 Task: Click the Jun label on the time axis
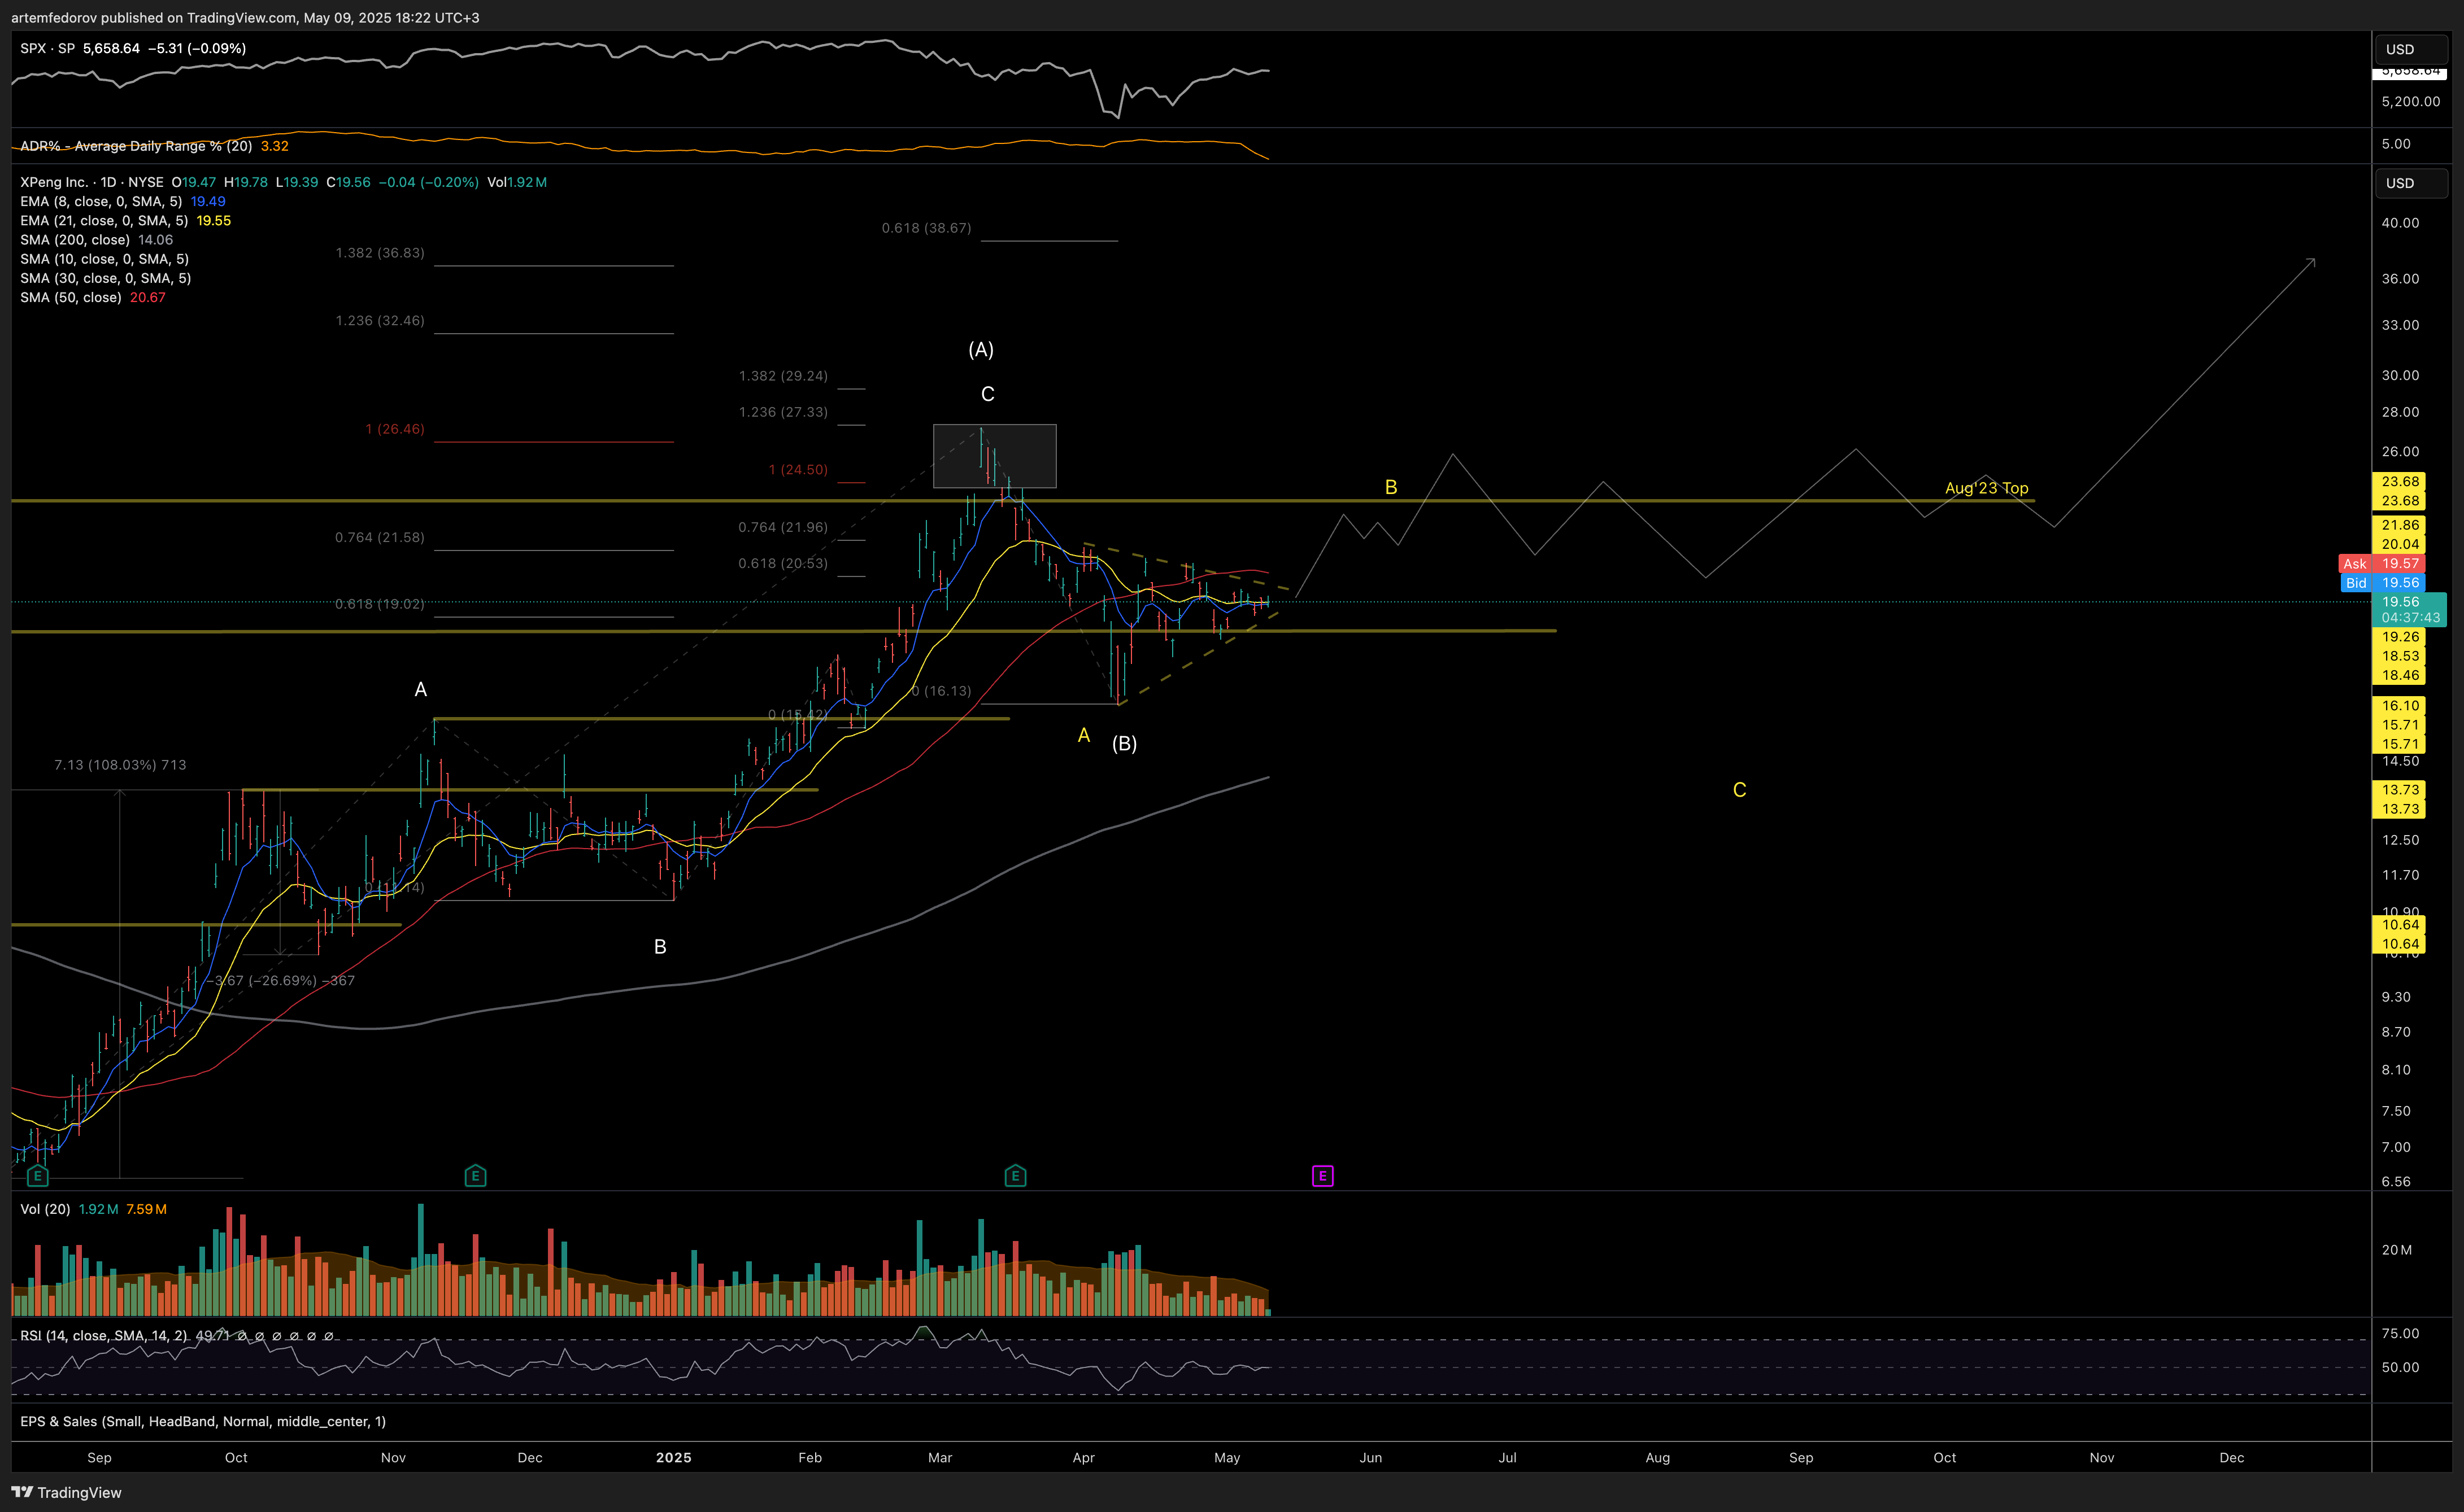tap(1370, 1457)
